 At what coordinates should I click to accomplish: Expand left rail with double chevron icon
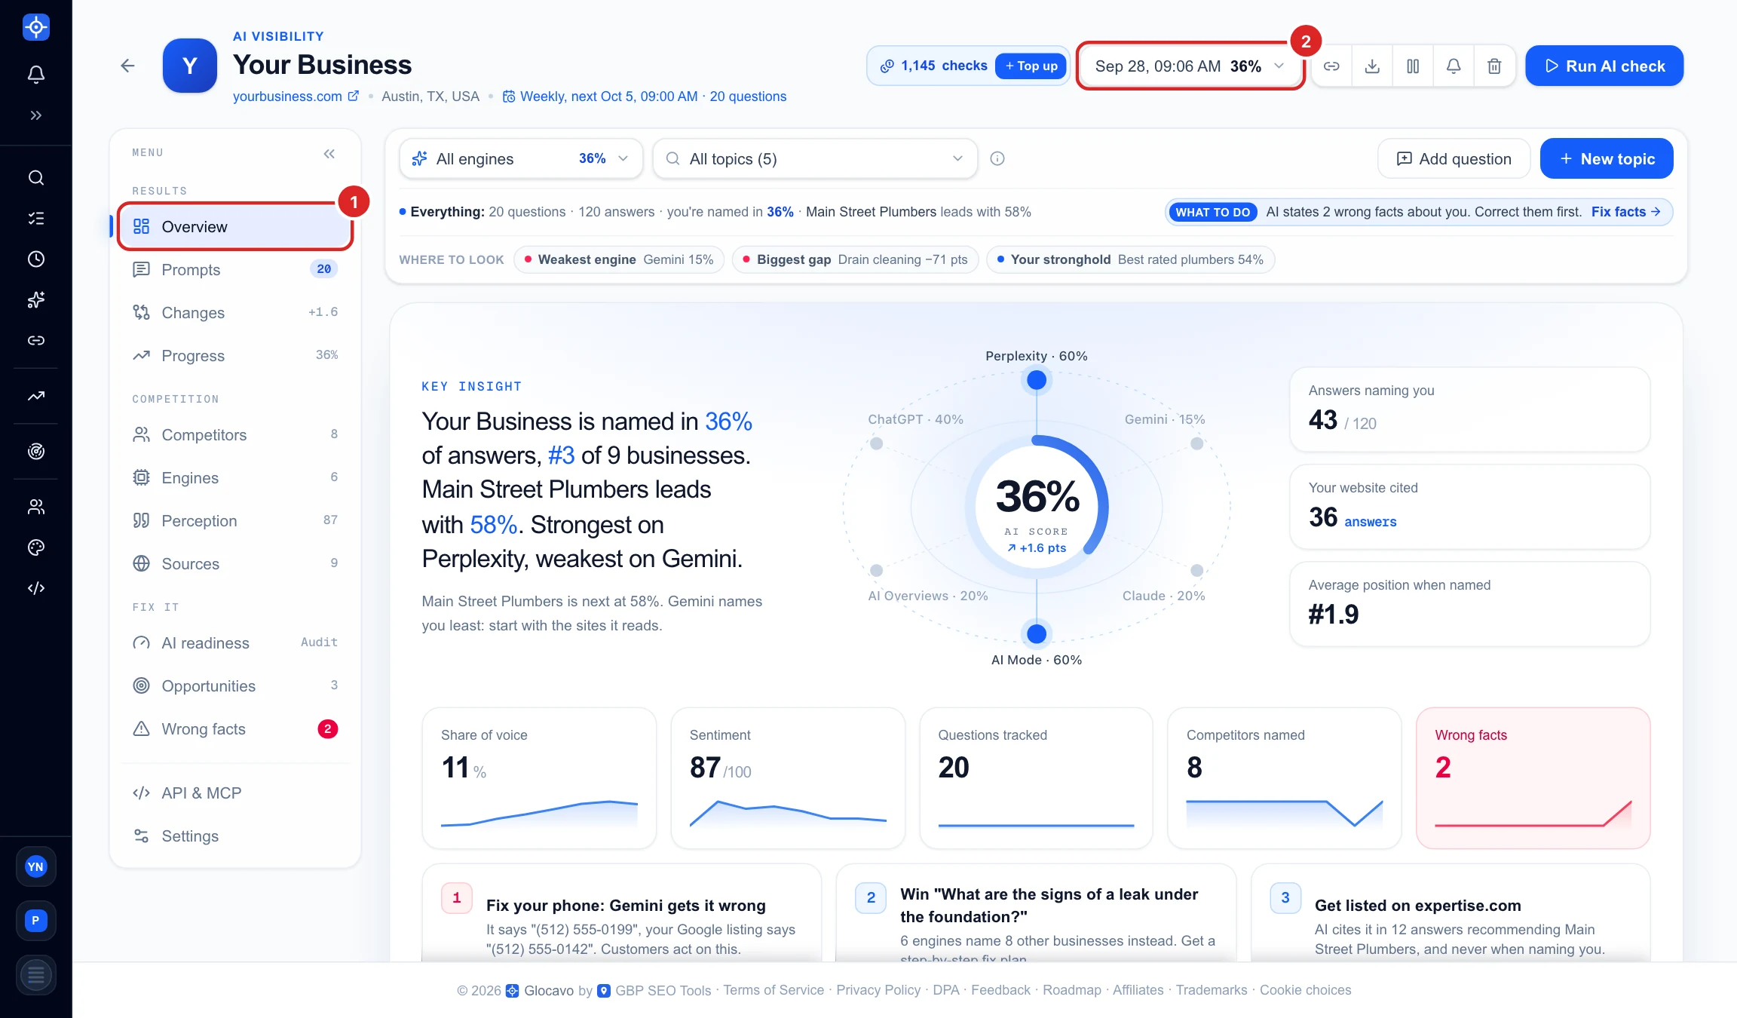click(35, 115)
